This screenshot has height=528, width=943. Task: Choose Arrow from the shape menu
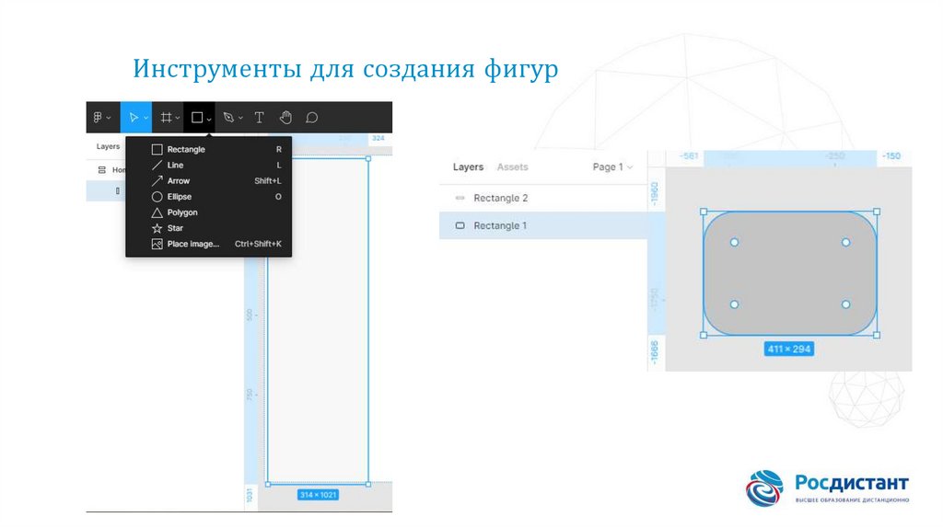pos(209,181)
